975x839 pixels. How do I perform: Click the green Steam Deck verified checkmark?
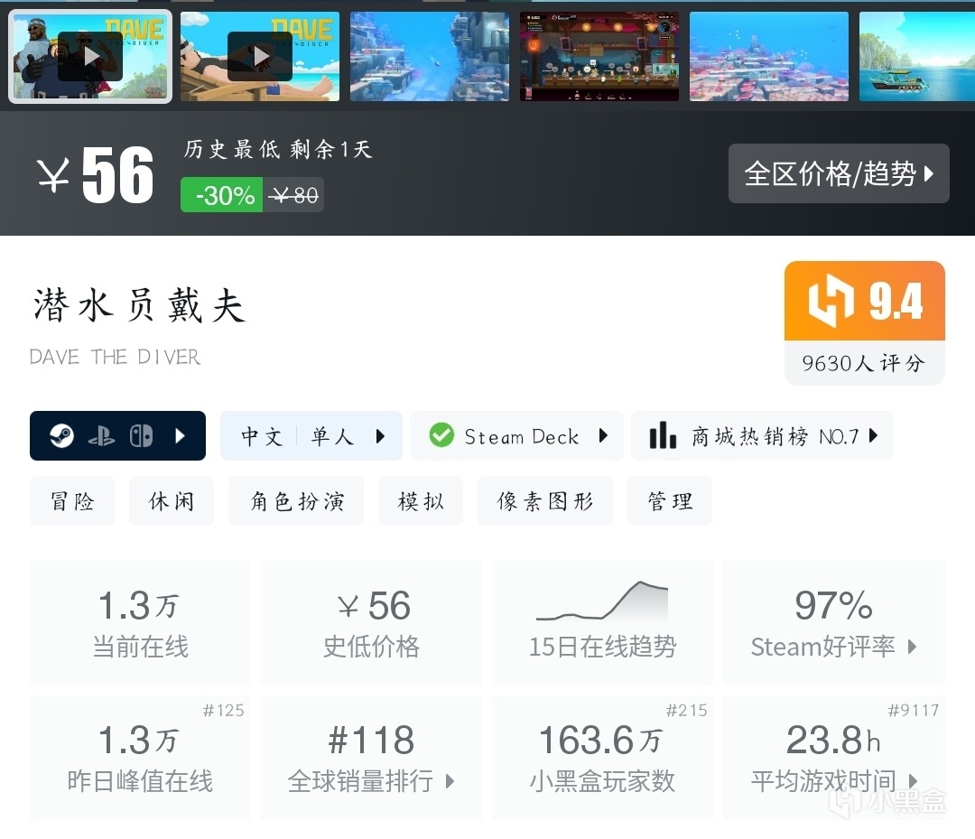[x=441, y=435]
